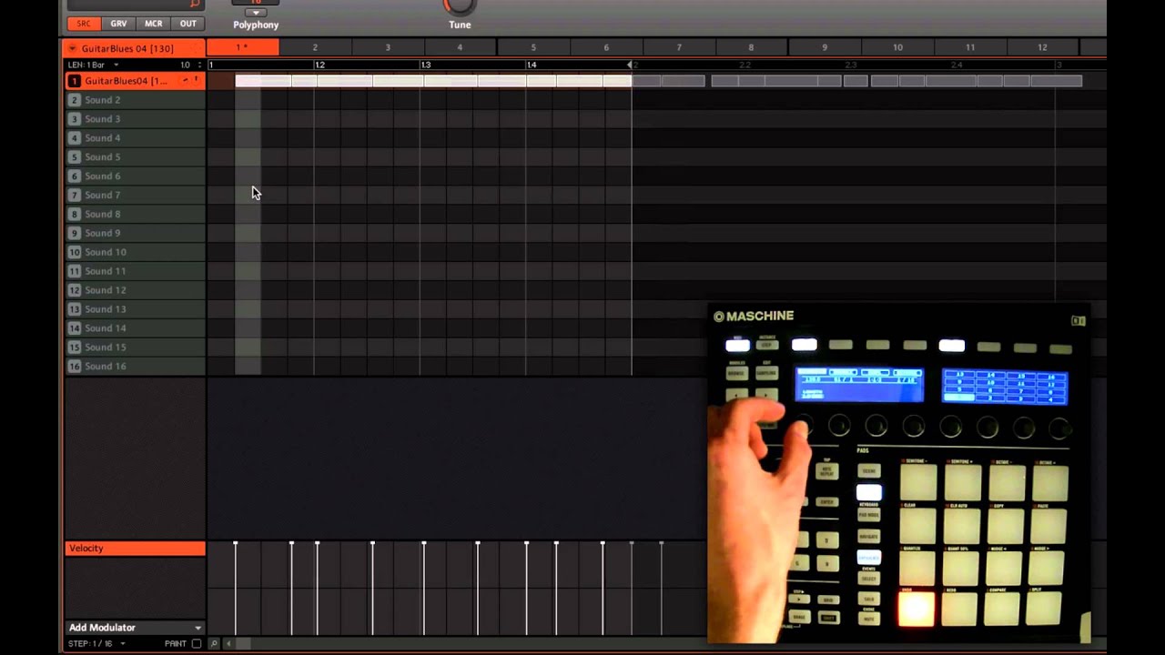Screen dimensions: 1165x655
Task: Select the Velocity modulation lane
Action: pos(135,549)
